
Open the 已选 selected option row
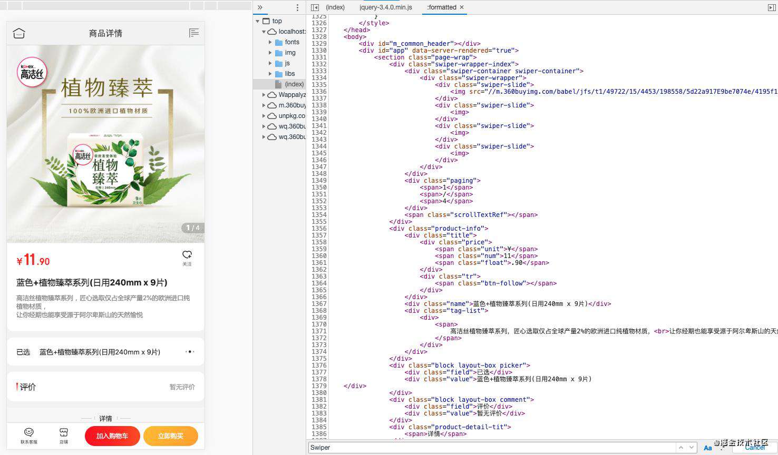coord(105,352)
